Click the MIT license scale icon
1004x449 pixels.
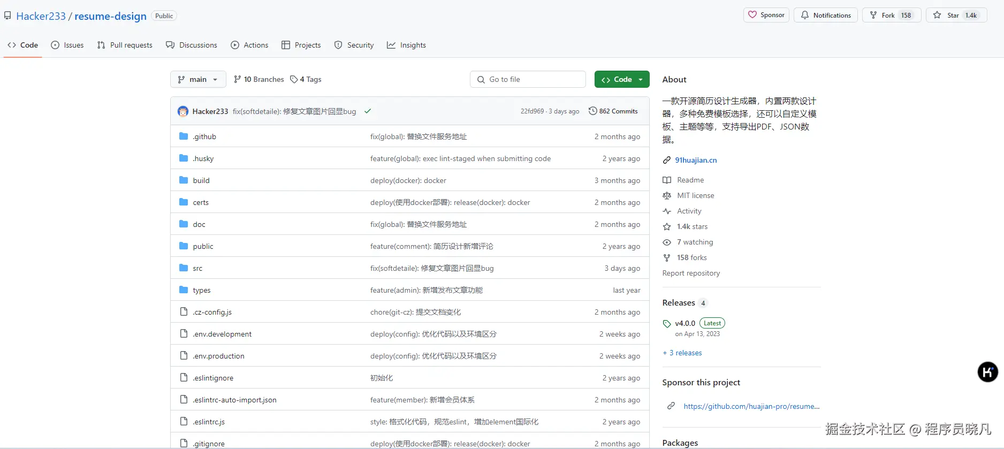coord(667,195)
